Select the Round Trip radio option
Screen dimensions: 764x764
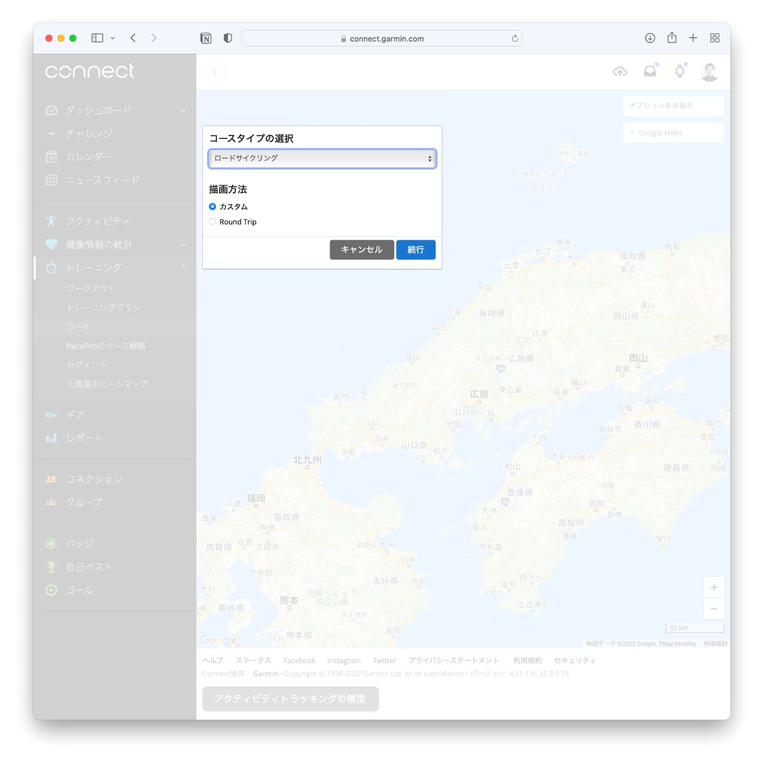(212, 222)
